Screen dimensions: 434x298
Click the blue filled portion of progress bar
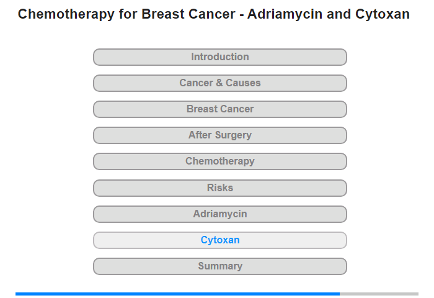177,294
